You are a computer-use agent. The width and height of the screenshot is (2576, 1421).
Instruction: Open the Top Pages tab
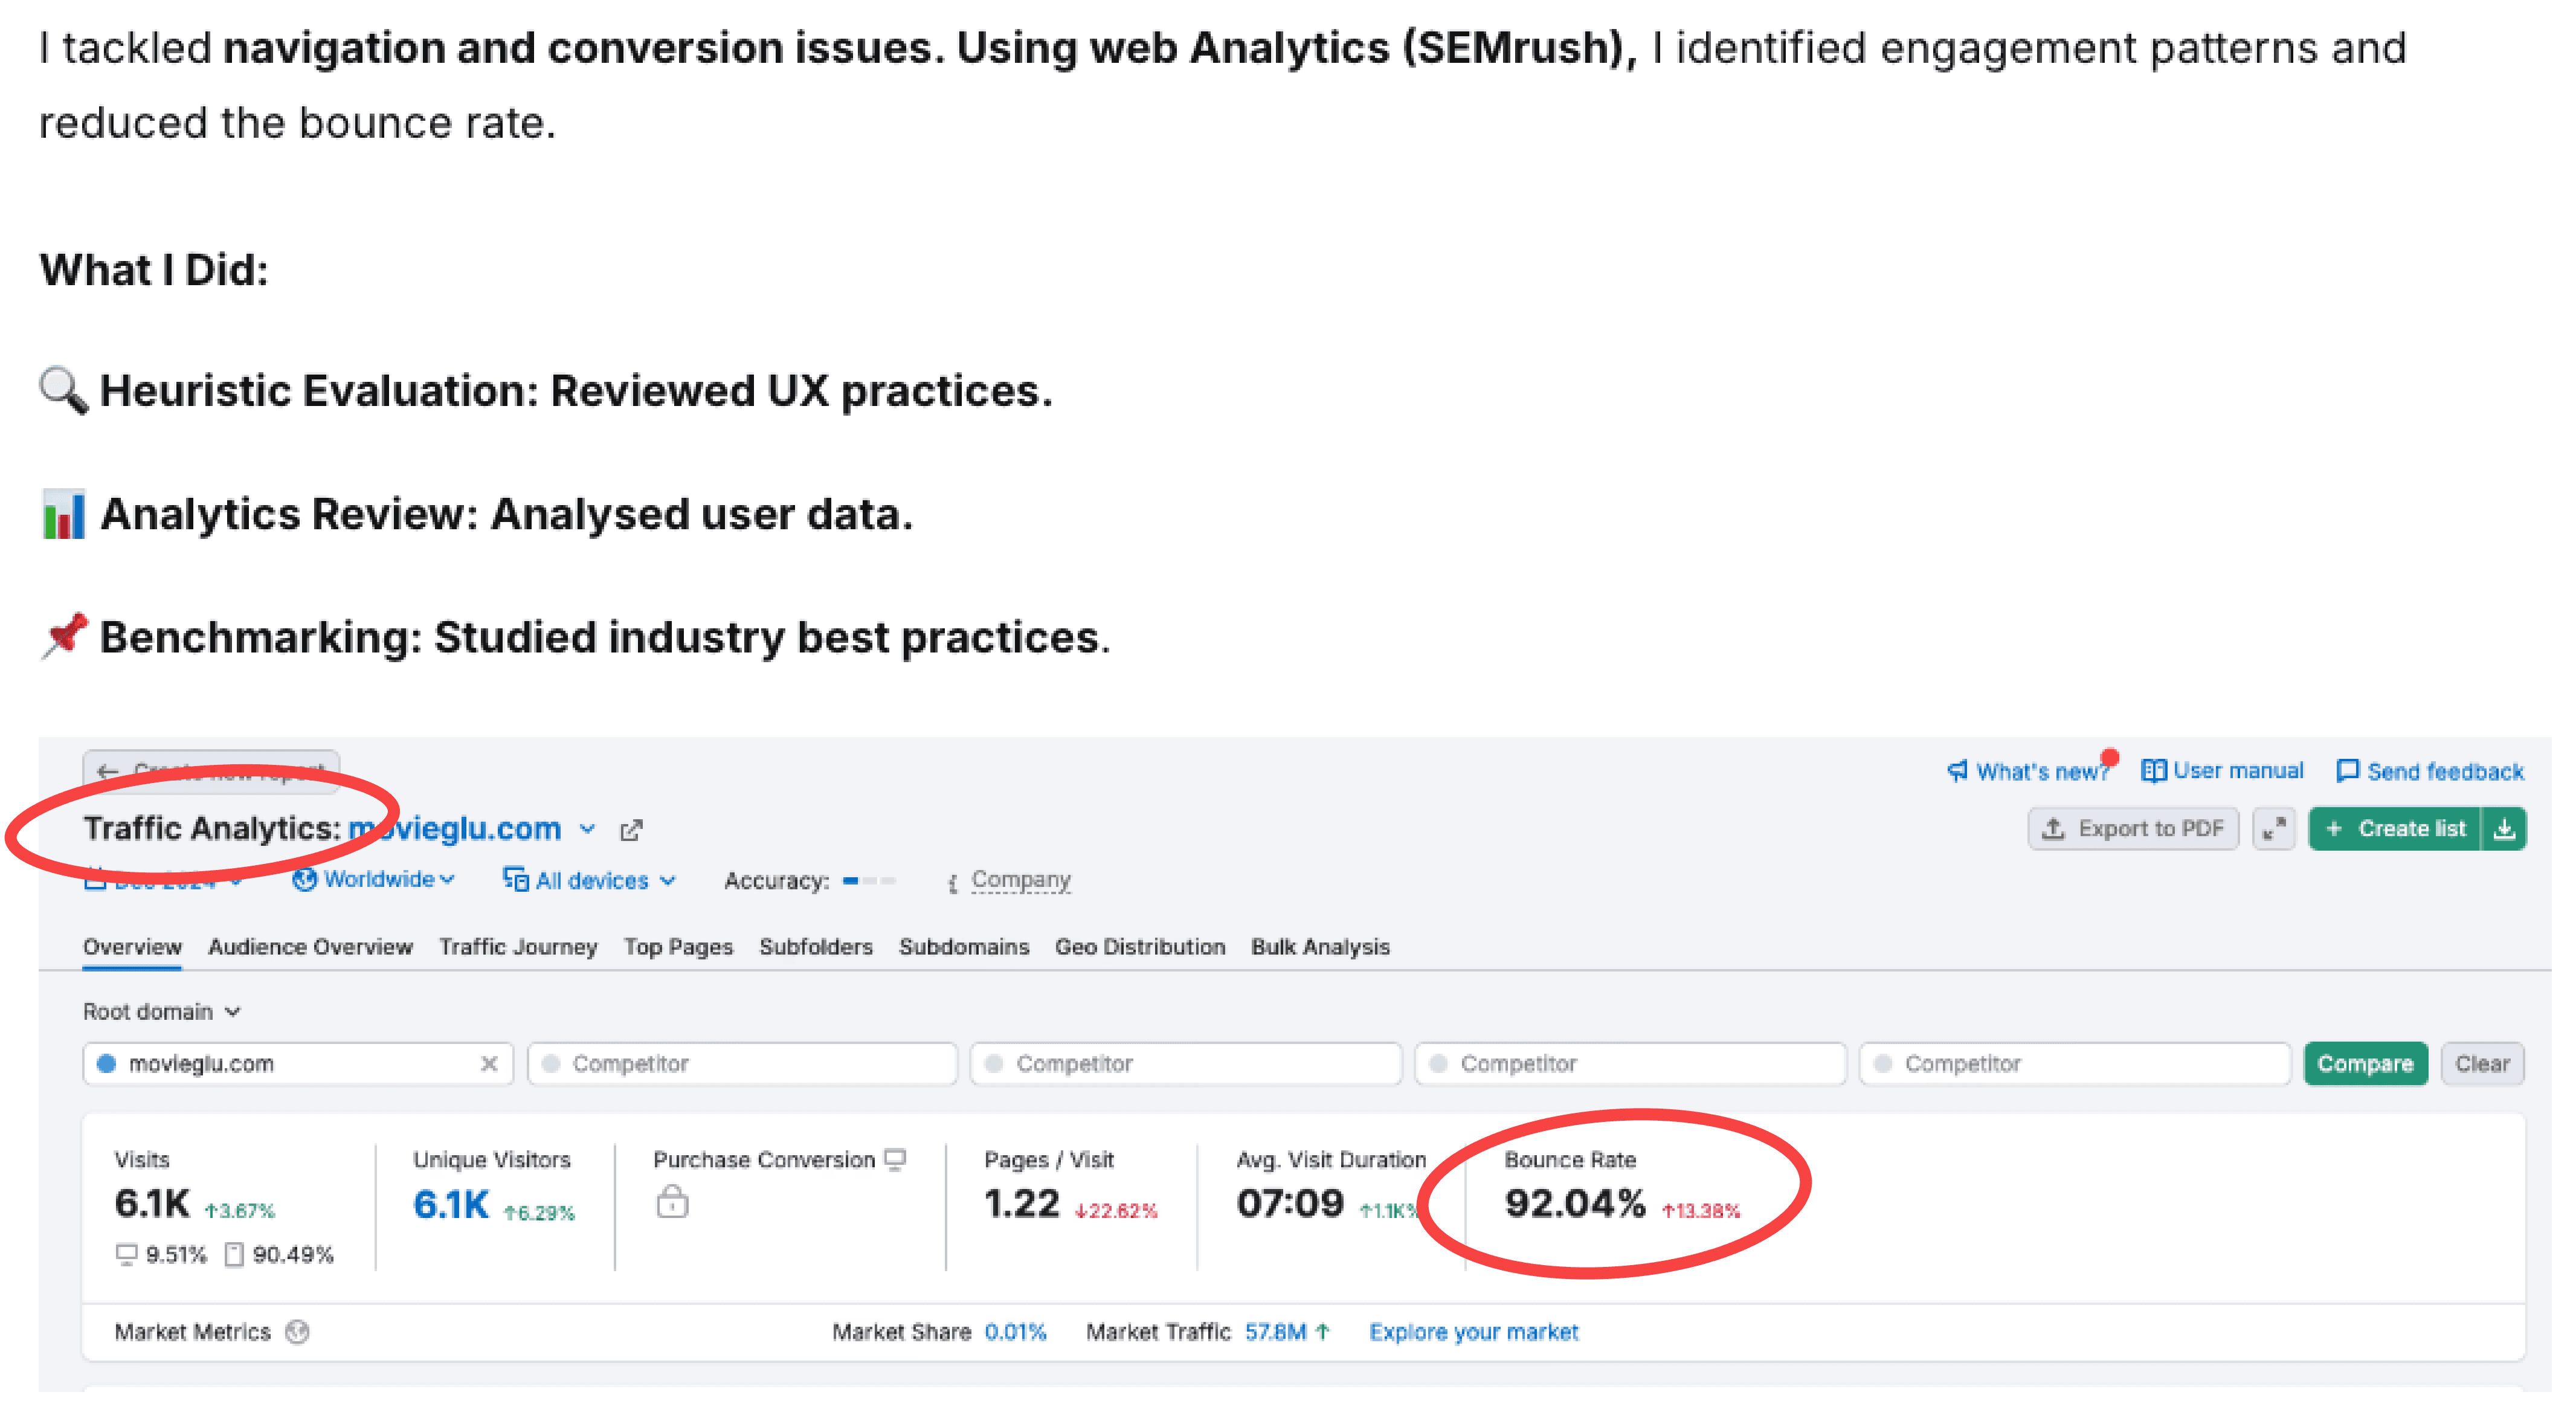[x=678, y=946]
